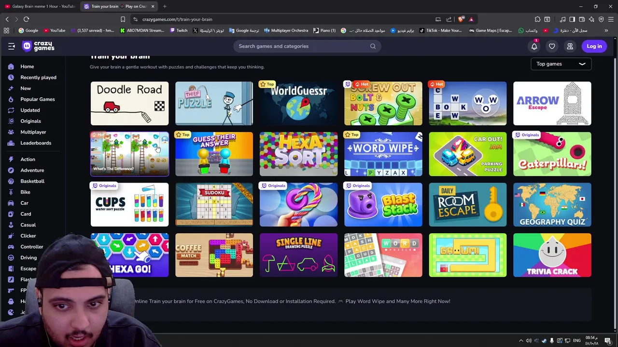Click the Home sidebar icon

[x=11, y=67]
